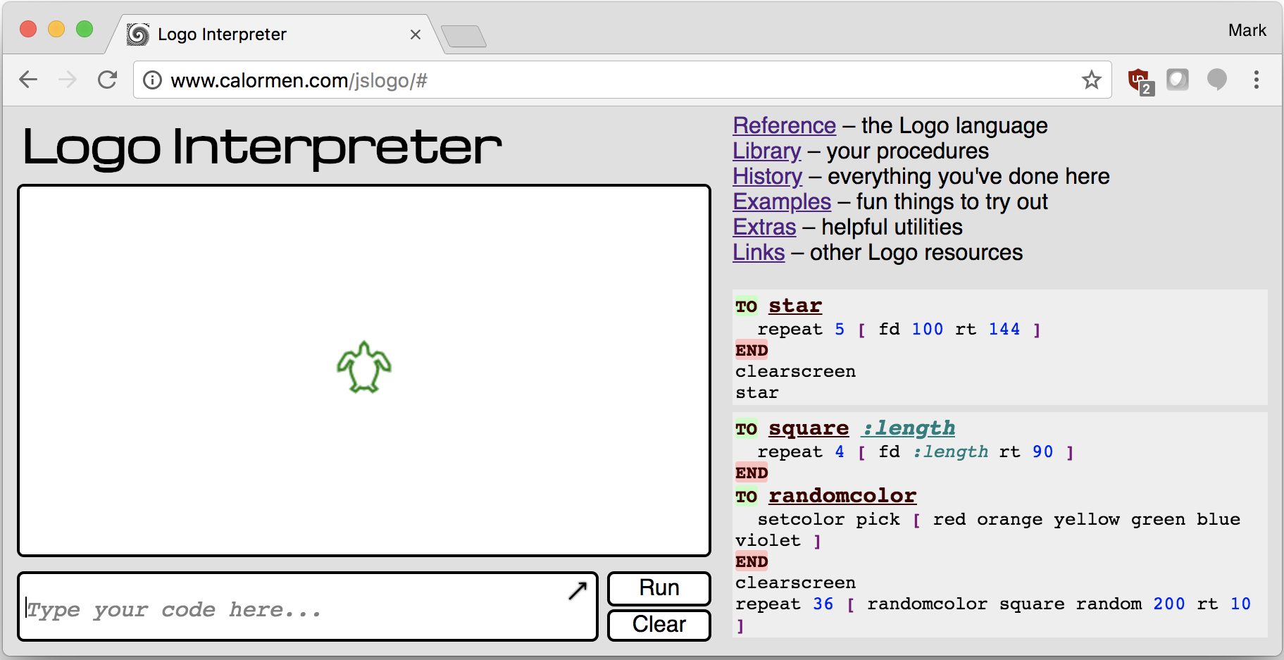The image size is (1284, 660).
Task: Click the browser forward arrow
Action: 68,80
